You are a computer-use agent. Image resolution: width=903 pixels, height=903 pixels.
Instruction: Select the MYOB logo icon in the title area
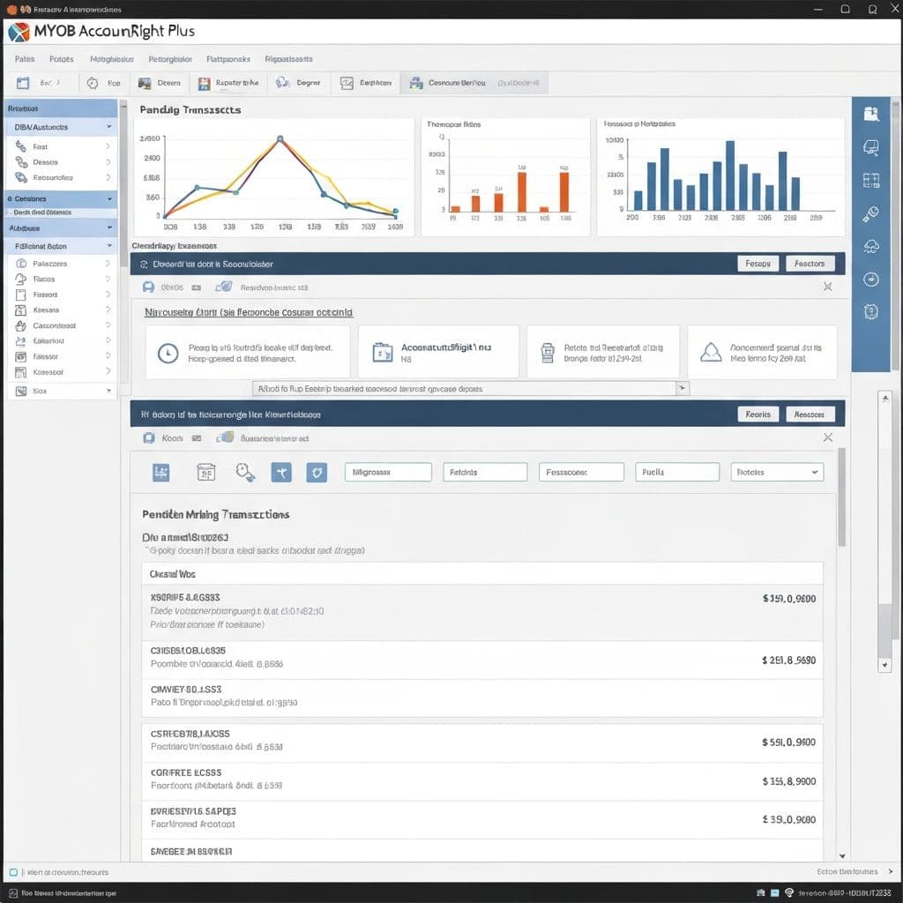19,29
